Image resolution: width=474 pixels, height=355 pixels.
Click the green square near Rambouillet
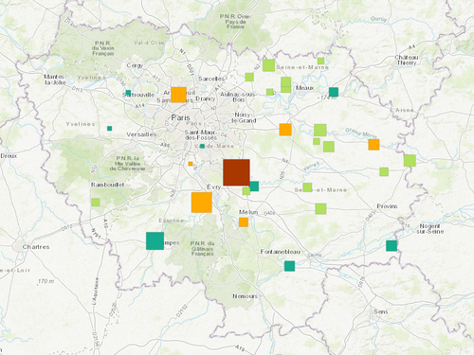tap(96, 203)
